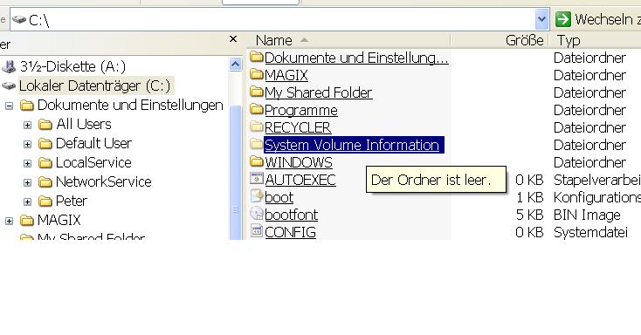The width and height of the screenshot is (641, 335).
Task: Open the boot file name link
Action: (279, 197)
